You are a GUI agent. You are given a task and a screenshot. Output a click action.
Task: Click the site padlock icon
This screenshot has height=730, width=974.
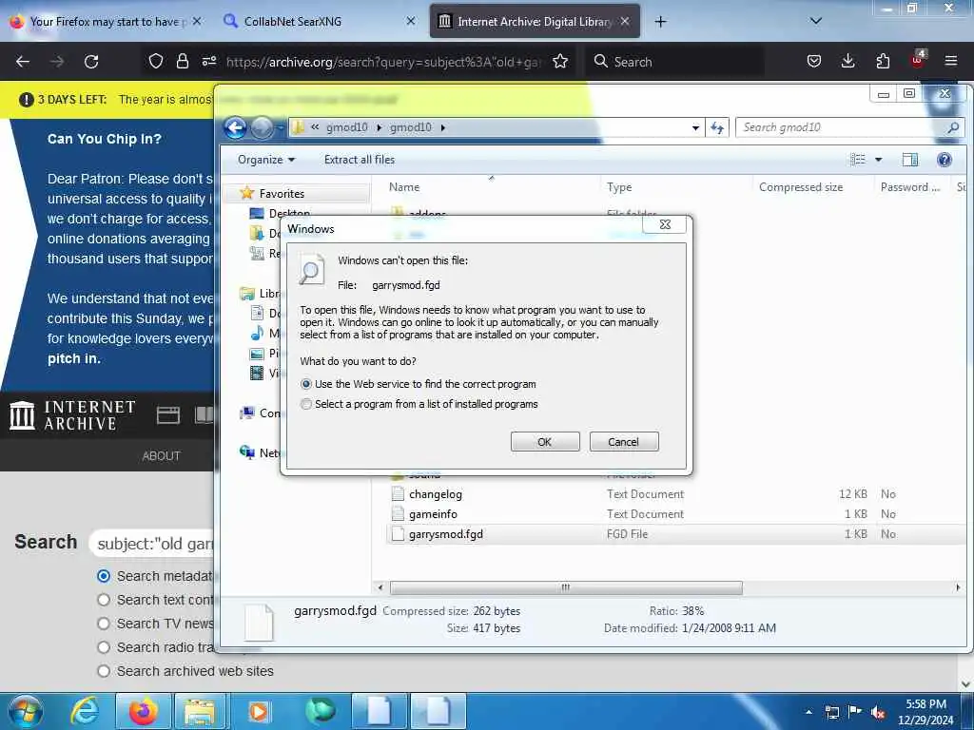pyautogui.click(x=182, y=61)
